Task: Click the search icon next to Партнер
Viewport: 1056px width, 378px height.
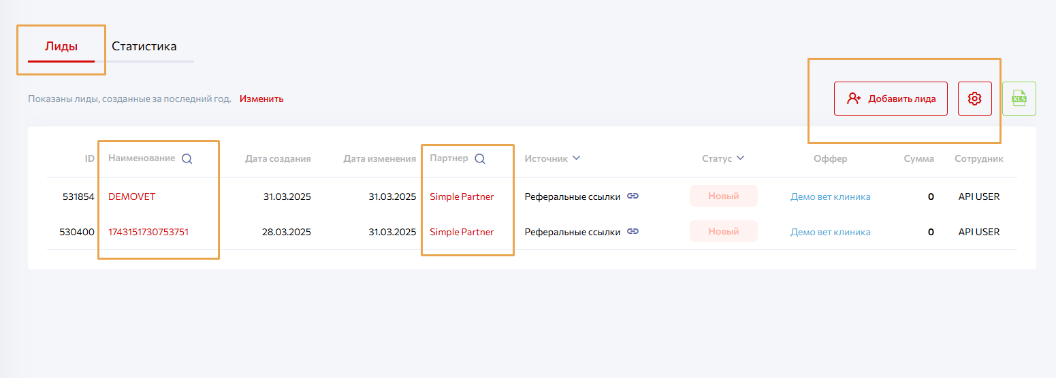Action: [x=479, y=158]
